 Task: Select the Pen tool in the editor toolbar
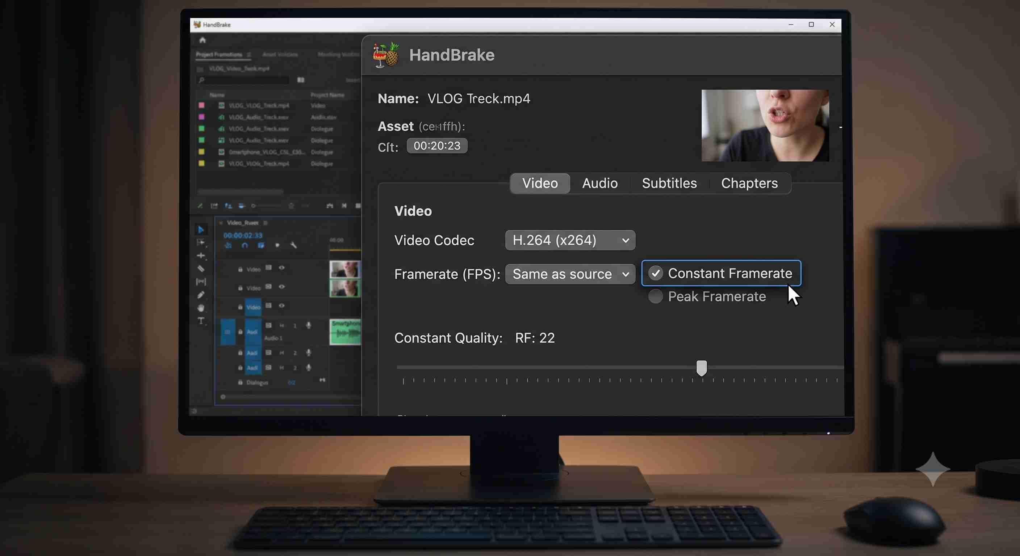click(x=201, y=295)
